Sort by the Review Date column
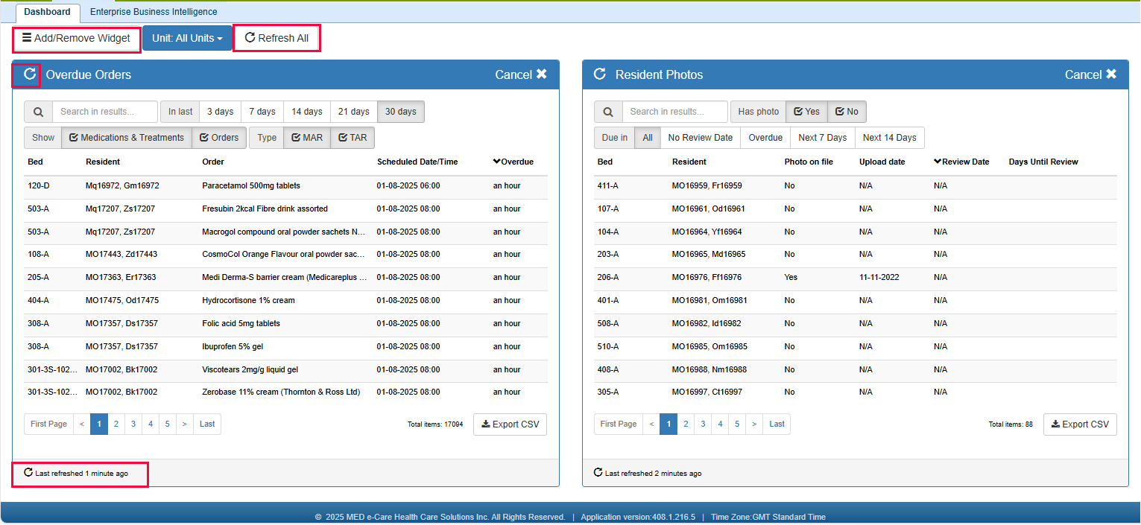Viewport: 1141px width, 525px height. point(961,162)
